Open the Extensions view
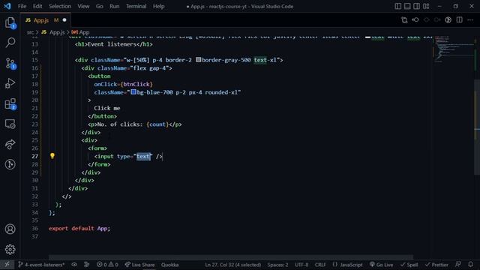 pyautogui.click(x=10, y=103)
